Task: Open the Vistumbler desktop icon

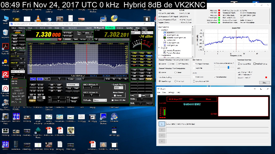Action: (114, 117)
